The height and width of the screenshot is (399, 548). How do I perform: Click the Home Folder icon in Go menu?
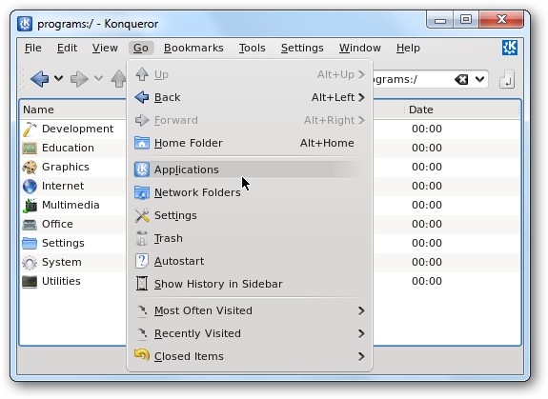tap(142, 143)
